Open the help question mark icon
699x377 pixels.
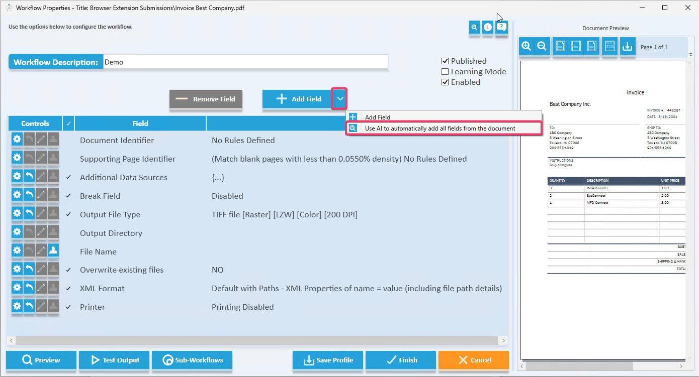[501, 28]
